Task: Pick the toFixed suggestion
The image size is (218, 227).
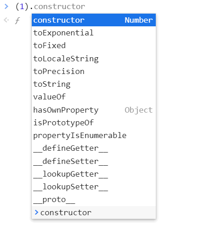Action: pyautogui.click(x=94, y=45)
